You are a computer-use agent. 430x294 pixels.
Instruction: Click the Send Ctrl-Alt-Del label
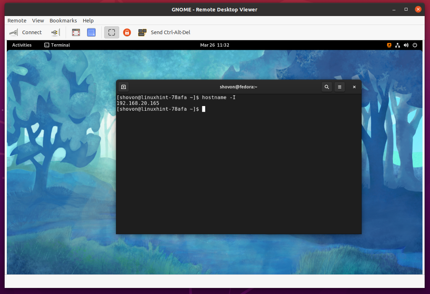pyautogui.click(x=171, y=32)
